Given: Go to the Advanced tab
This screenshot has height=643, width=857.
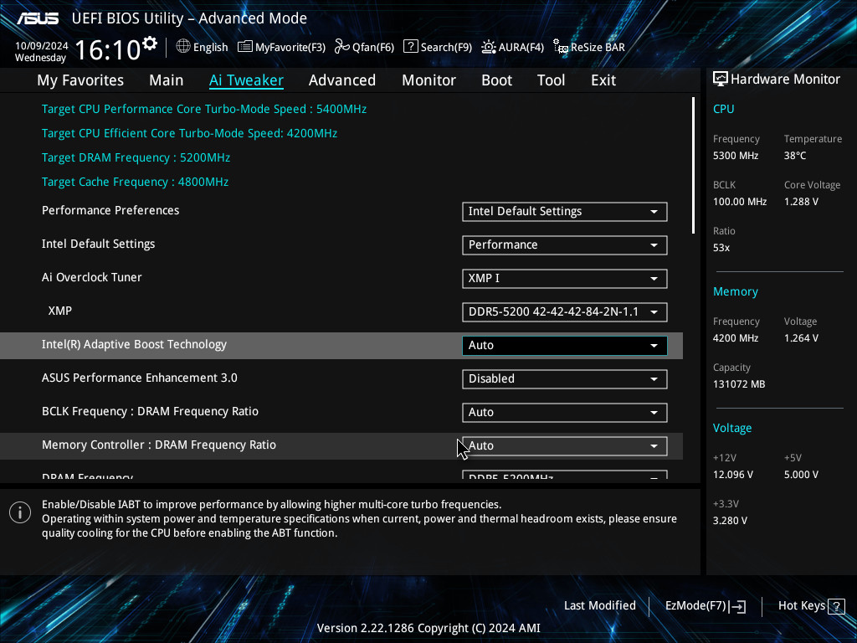Looking at the screenshot, I should coord(342,80).
